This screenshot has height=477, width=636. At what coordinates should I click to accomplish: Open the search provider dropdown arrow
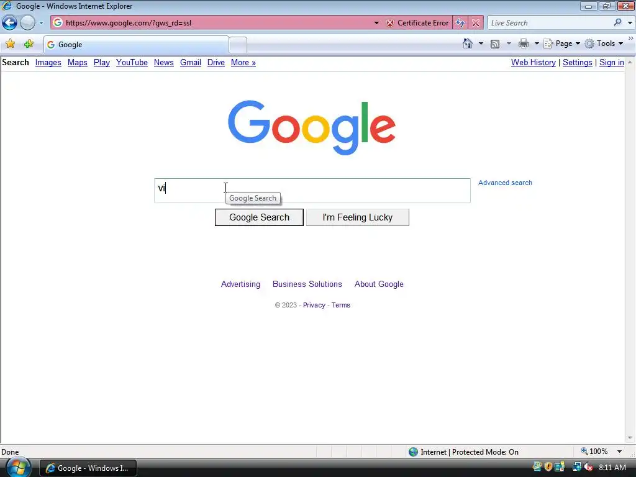[630, 23]
